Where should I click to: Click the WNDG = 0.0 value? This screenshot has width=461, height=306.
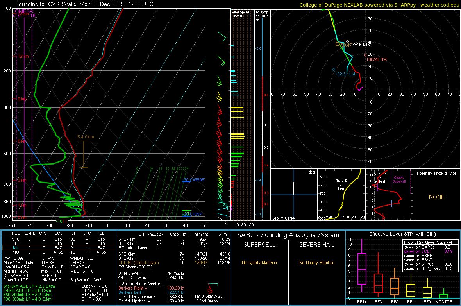click(82, 258)
